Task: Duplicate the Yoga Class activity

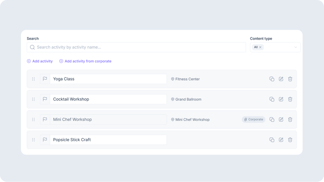Action: (272, 79)
